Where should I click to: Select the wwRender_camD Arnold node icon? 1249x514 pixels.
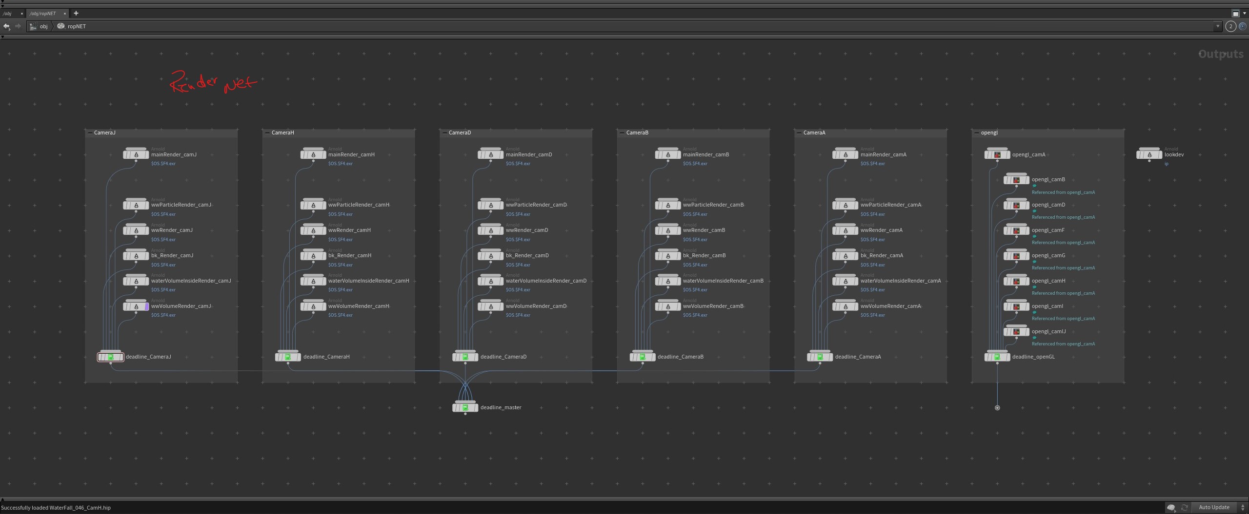(491, 230)
